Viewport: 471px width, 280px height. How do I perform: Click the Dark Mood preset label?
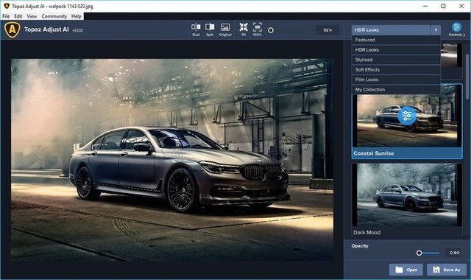coord(366,233)
